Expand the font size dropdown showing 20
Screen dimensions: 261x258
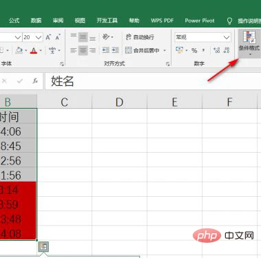(x=39, y=37)
